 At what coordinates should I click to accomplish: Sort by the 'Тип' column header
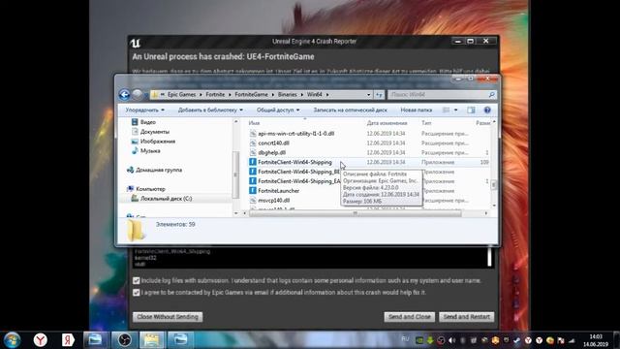point(426,123)
